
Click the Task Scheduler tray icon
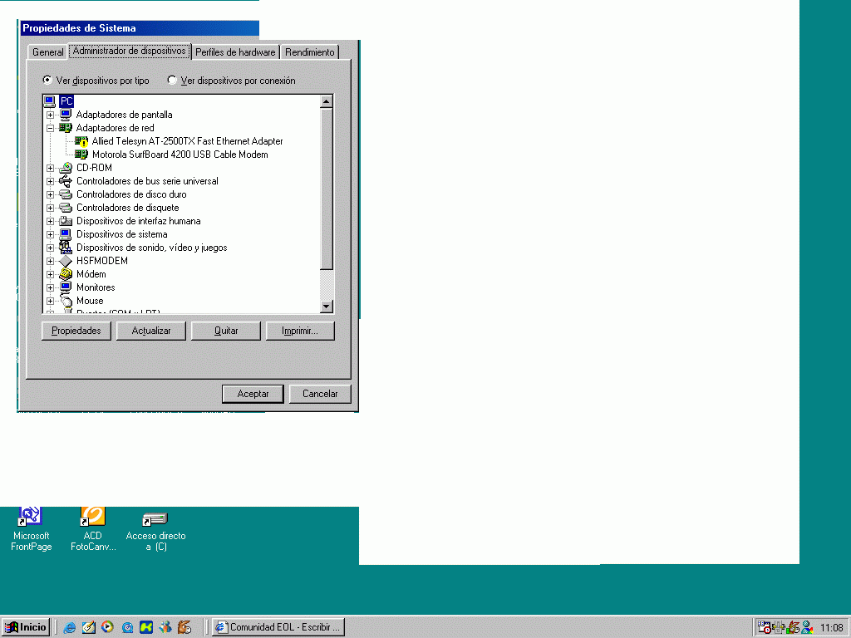coord(765,627)
